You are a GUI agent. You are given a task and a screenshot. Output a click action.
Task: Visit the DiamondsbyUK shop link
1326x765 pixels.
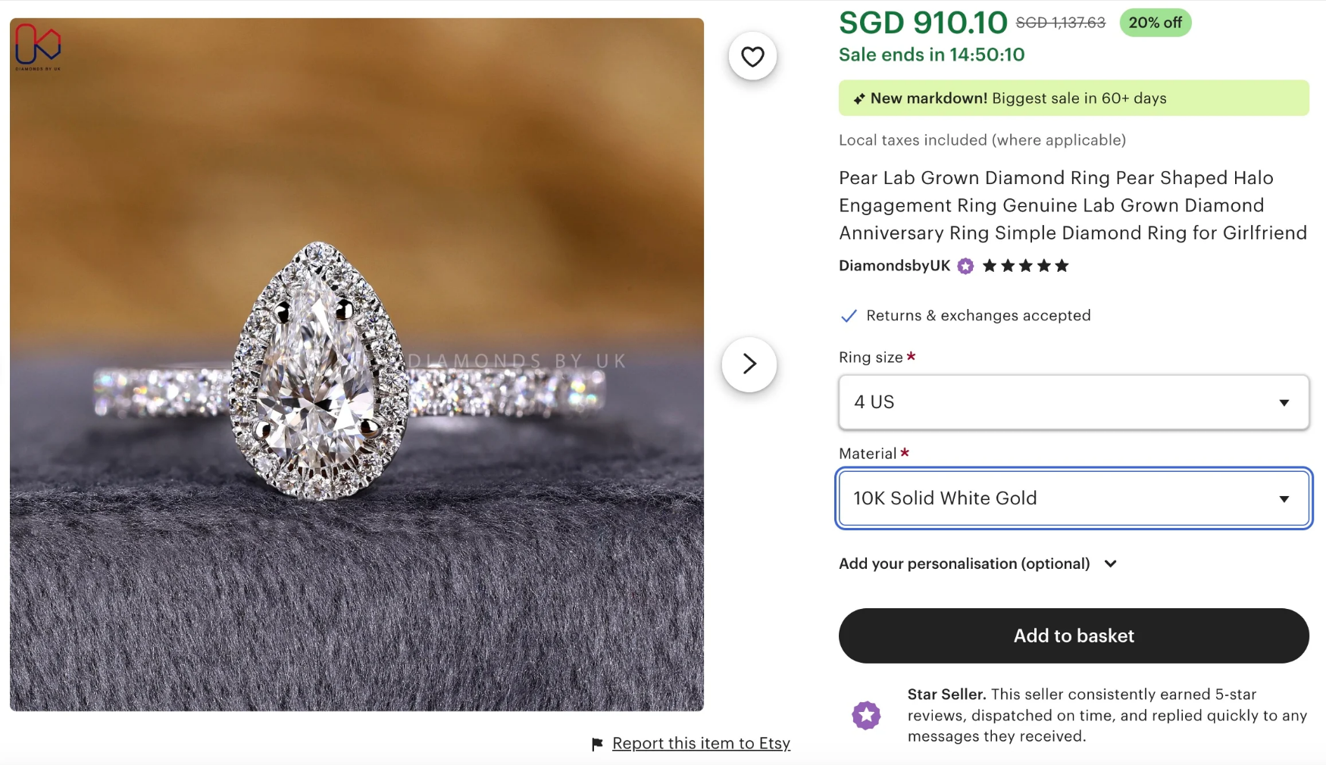(894, 266)
